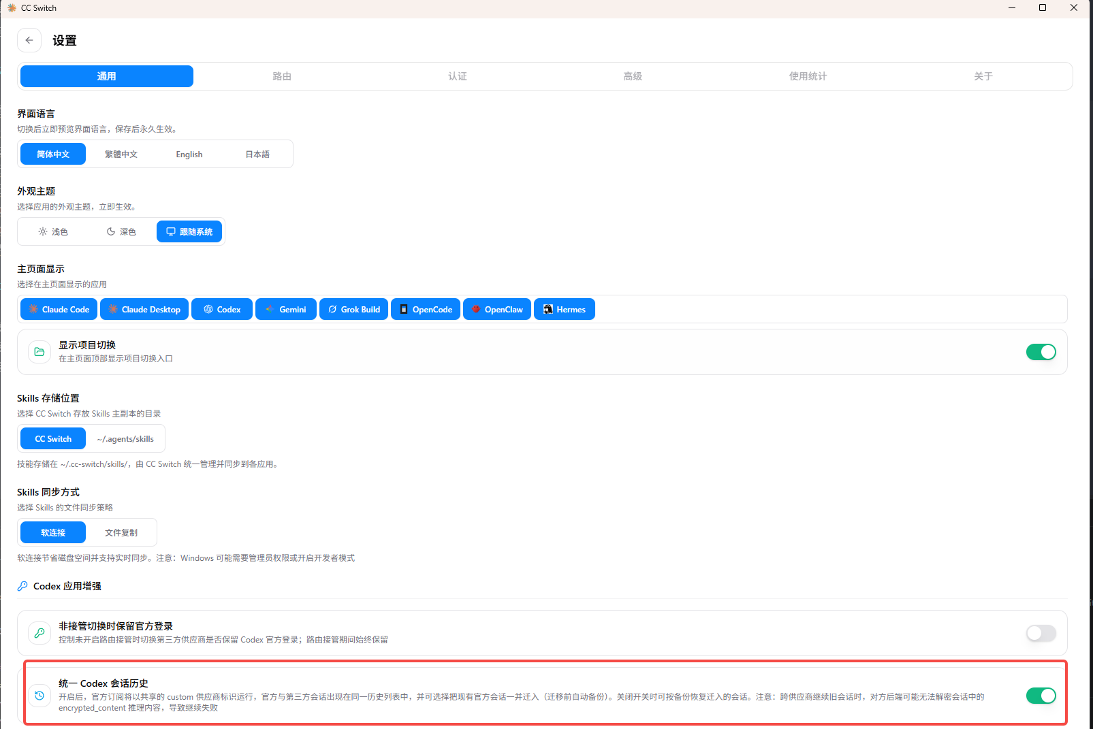
Task: Click the history icon beside 统一 Codex 会话历史
Action: pyautogui.click(x=39, y=696)
